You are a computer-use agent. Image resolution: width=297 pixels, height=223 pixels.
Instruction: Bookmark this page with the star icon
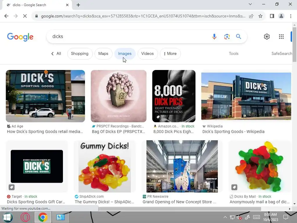coord(260,16)
